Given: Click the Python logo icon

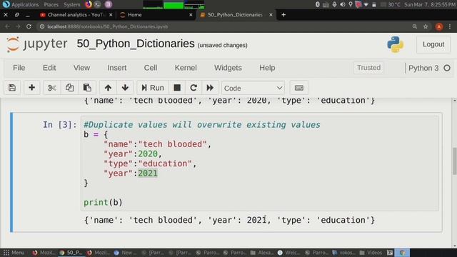Looking at the screenshot, I should coord(395,44).
